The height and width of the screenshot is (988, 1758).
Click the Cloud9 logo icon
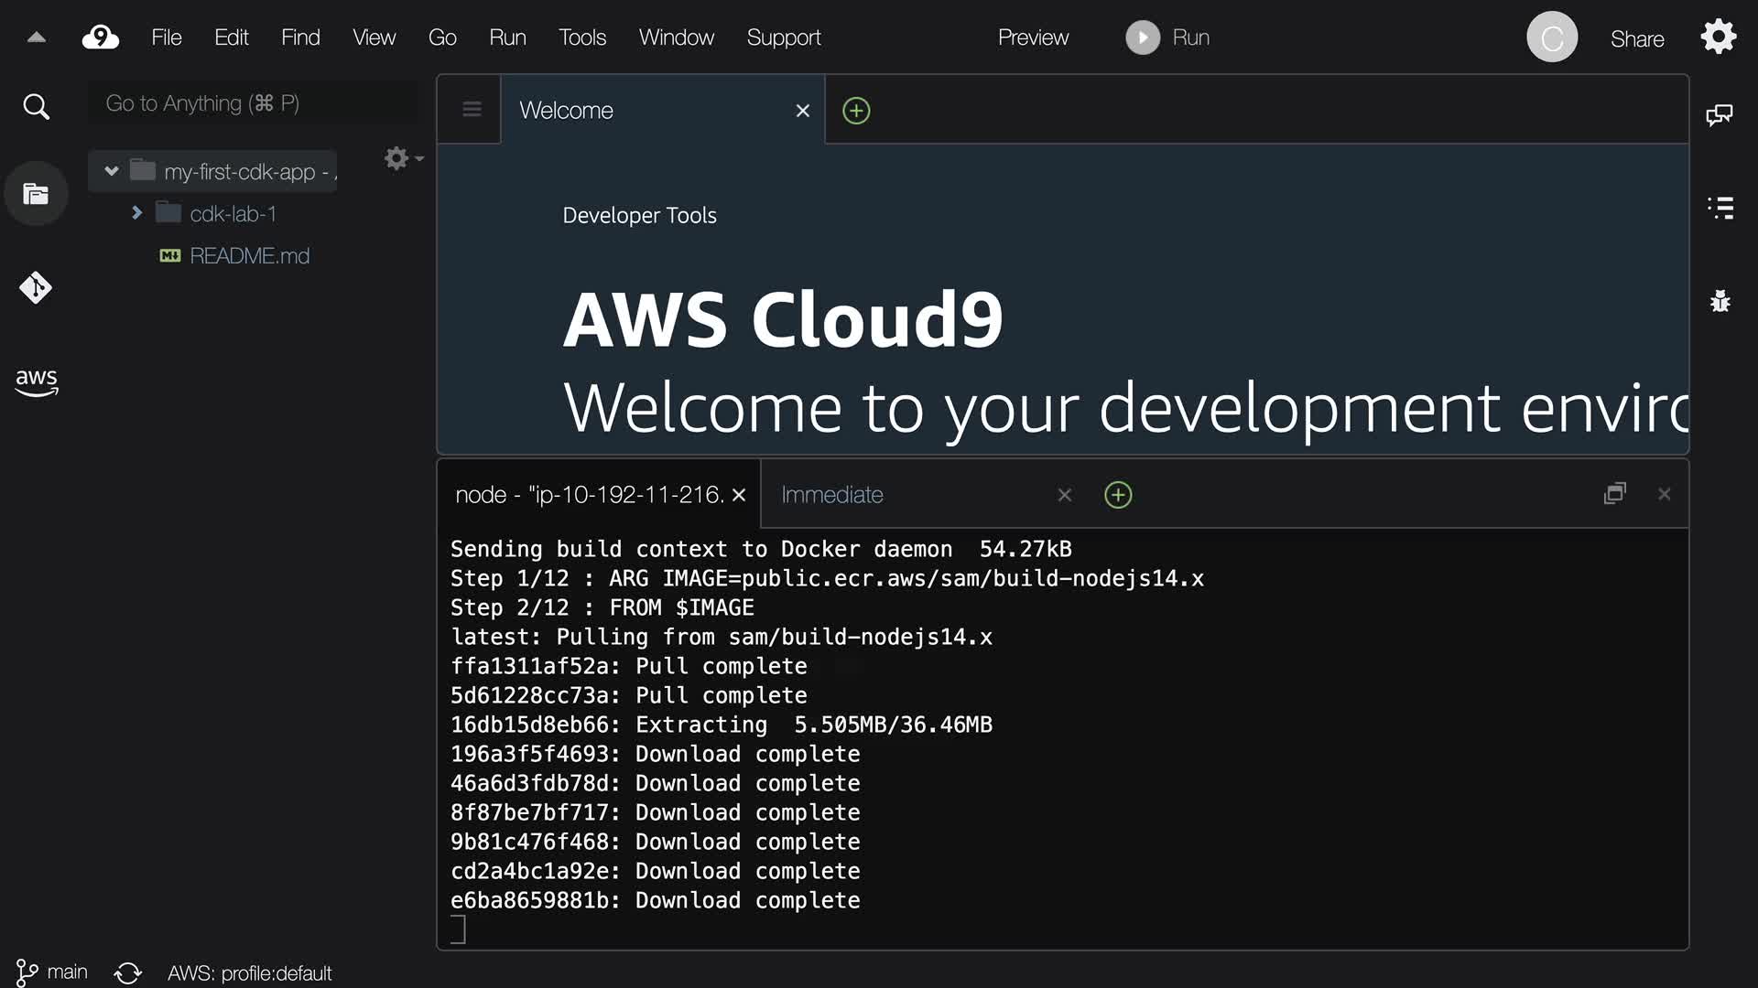tap(101, 38)
